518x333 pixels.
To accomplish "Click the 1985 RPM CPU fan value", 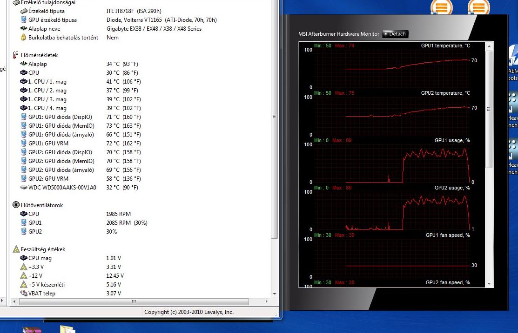I will (119, 214).
